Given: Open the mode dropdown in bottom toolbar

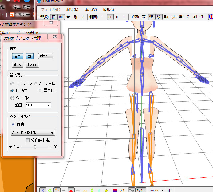Looking at the screenshot, I should pyautogui.click(x=156, y=190).
